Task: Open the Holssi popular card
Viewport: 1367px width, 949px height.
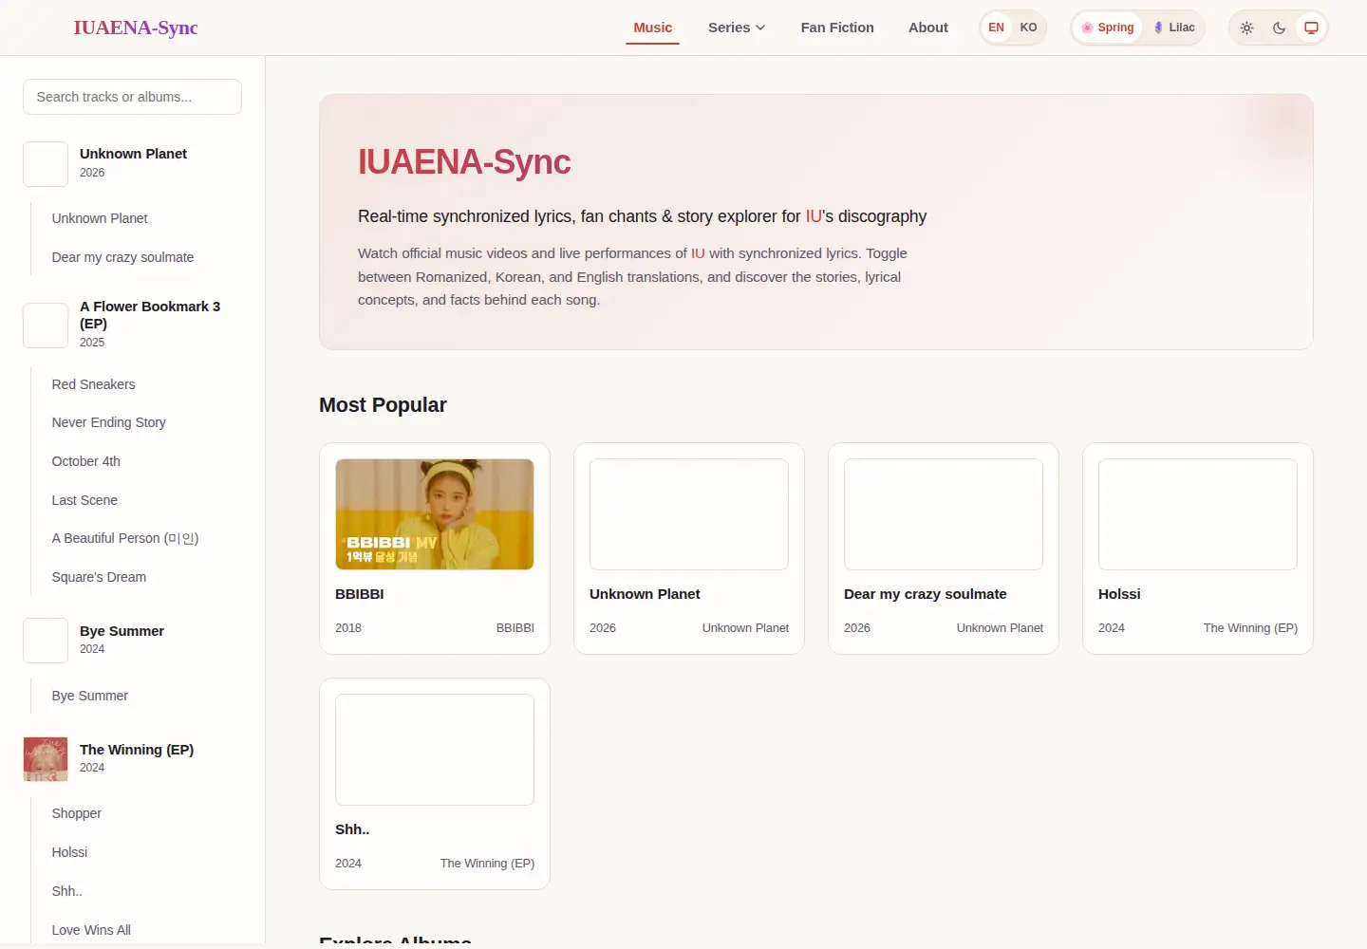Action: click(1198, 549)
